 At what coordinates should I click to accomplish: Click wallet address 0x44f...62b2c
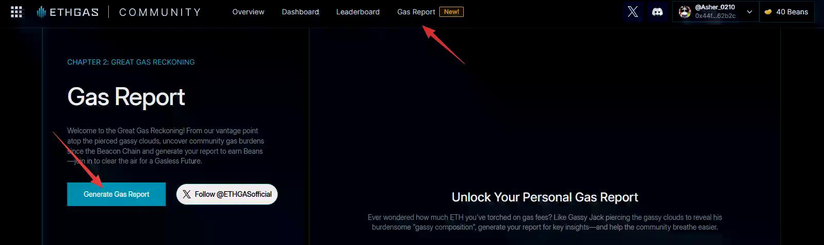click(x=715, y=16)
